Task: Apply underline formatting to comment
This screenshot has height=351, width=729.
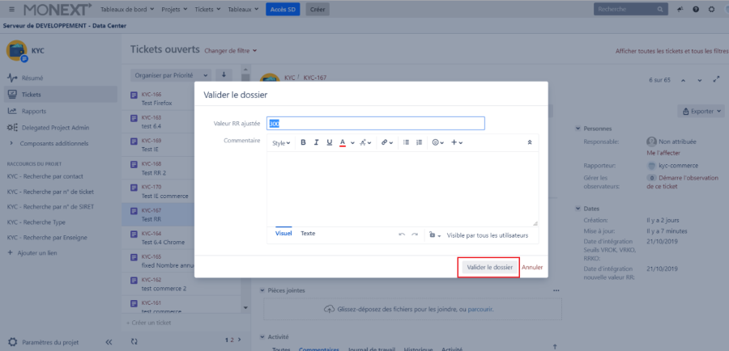Action: [330, 142]
